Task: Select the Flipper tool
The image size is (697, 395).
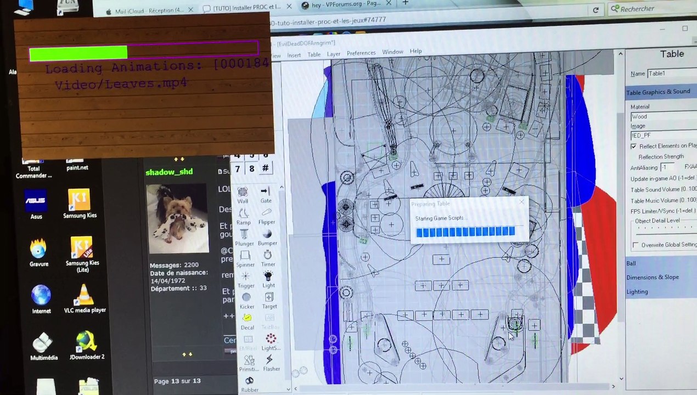Action: pyautogui.click(x=267, y=216)
